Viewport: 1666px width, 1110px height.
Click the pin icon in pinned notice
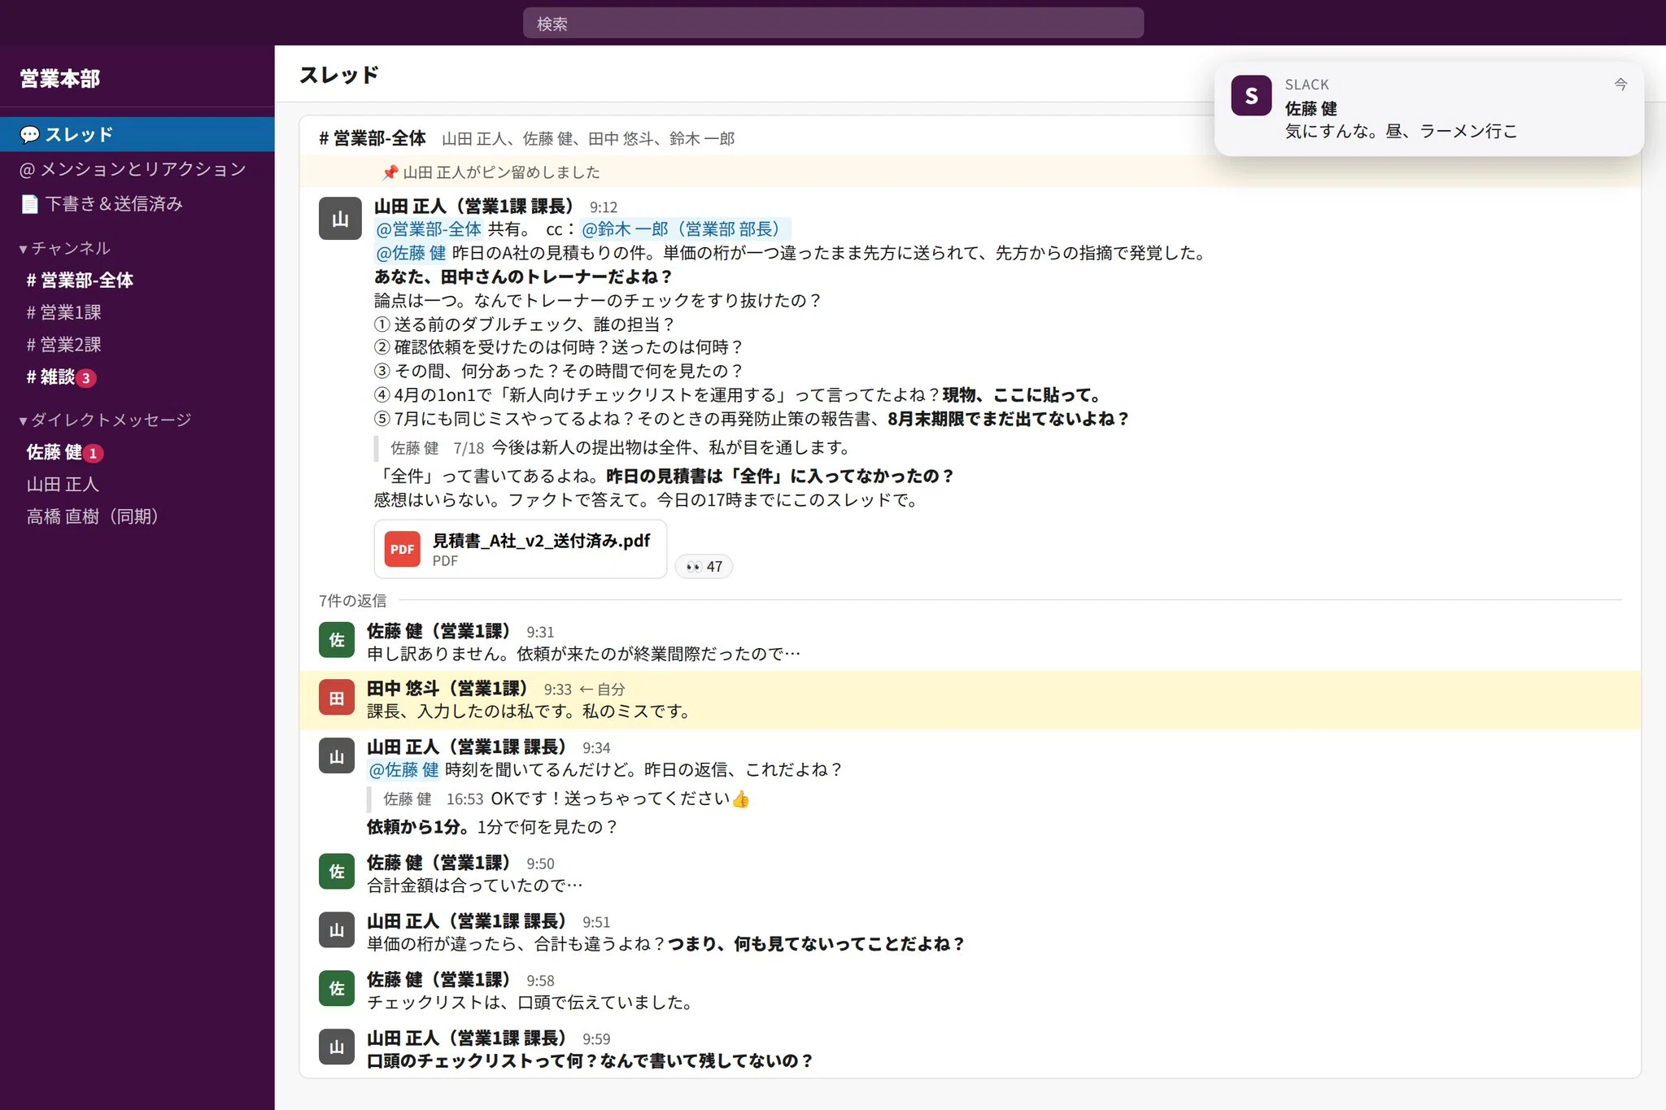[x=390, y=172]
